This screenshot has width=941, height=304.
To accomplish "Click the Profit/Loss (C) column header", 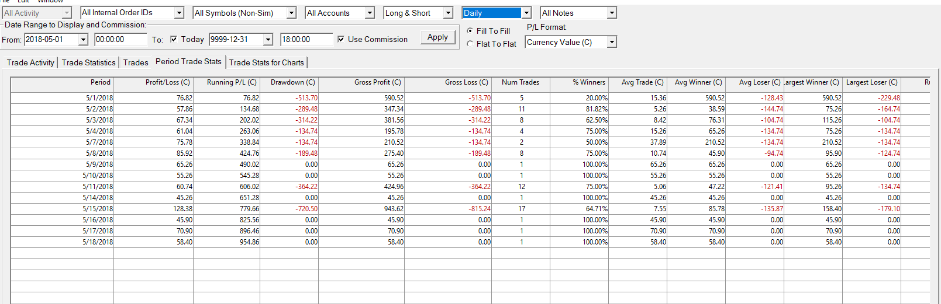I will (167, 82).
